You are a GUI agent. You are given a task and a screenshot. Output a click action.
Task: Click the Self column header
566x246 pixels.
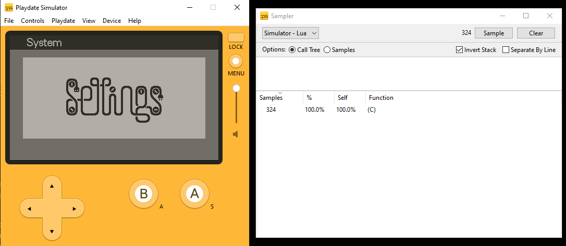[350, 98]
